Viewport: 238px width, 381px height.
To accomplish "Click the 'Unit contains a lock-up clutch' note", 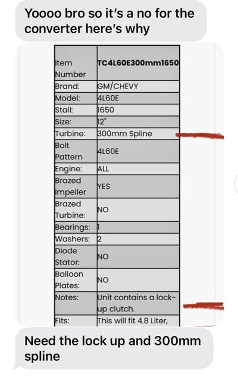I will [136, 303].
